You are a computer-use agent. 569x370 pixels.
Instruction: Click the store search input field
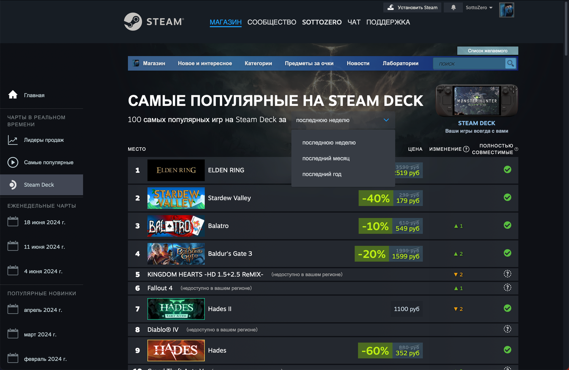(469, 64)
